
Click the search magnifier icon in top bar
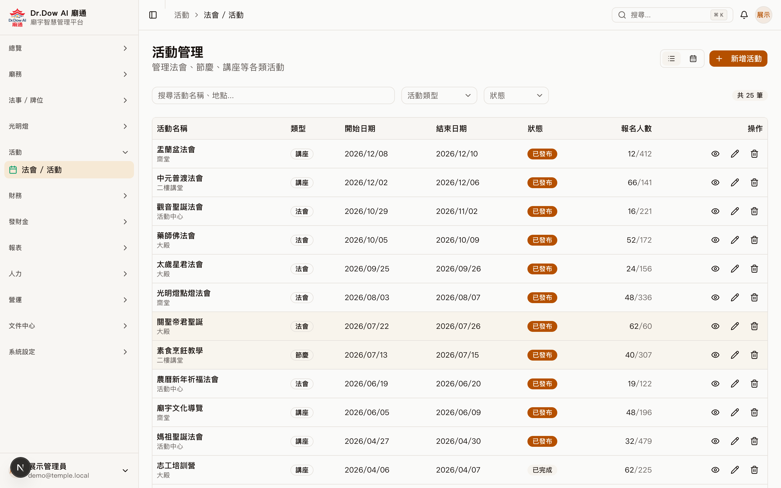point(622,15)
